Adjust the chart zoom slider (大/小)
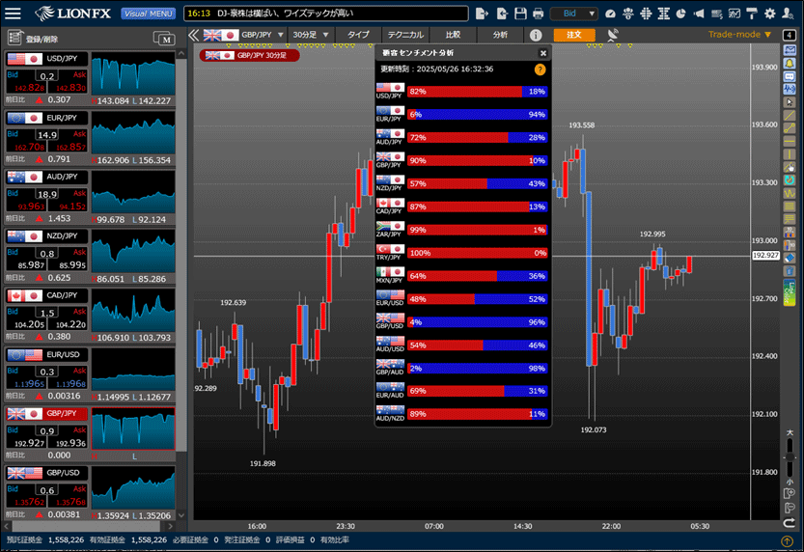 point(790,456)
